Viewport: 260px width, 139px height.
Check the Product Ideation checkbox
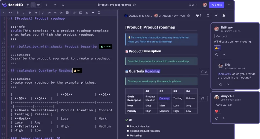(x=128, y=126)
